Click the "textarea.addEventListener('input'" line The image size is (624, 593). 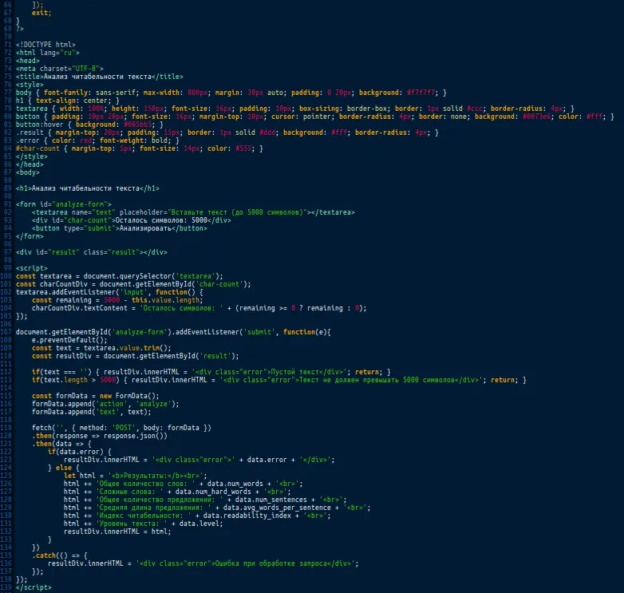point(109,292)
